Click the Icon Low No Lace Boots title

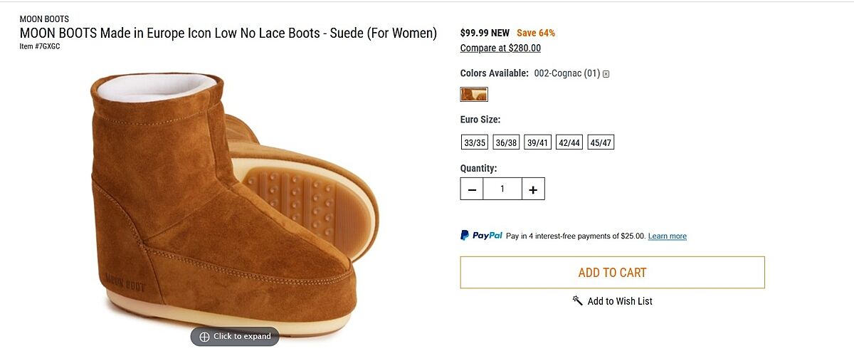tap(228, 33)
